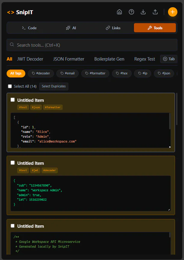Click #formatter tag on the first item
The image size is (184, 260).
click(53, 107)
